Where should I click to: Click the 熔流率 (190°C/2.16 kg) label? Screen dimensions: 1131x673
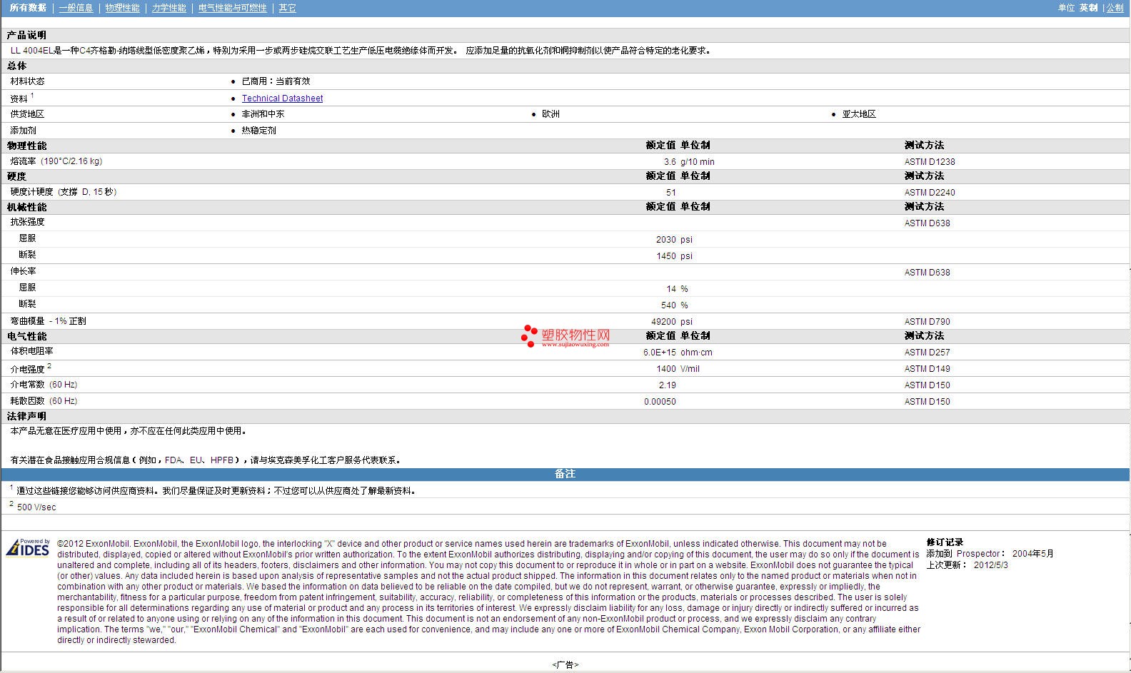coord(56,161)
